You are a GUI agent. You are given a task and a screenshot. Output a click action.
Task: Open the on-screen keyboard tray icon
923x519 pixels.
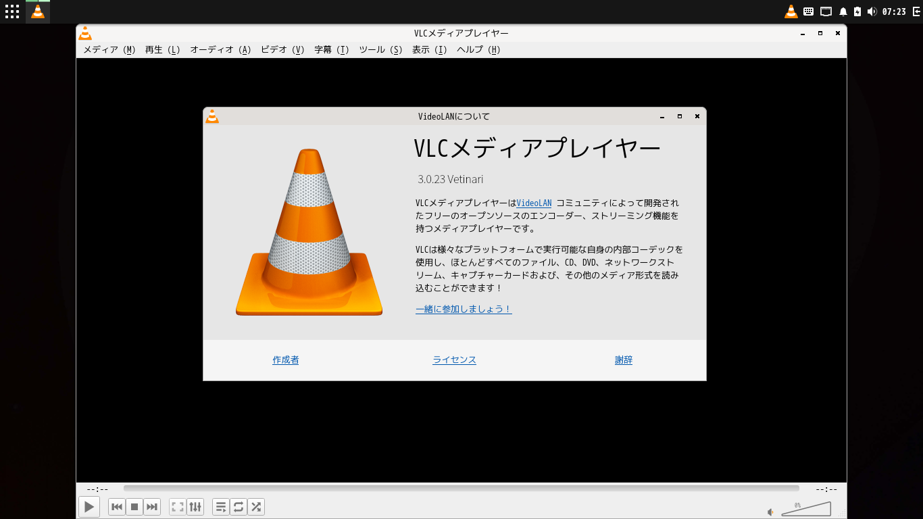point(808,11)
